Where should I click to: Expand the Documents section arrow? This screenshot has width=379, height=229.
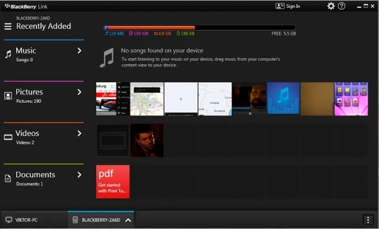click(x=79, y=174)
